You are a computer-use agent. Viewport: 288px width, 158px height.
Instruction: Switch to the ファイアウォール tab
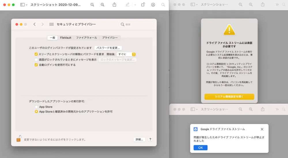coord(86,38)
